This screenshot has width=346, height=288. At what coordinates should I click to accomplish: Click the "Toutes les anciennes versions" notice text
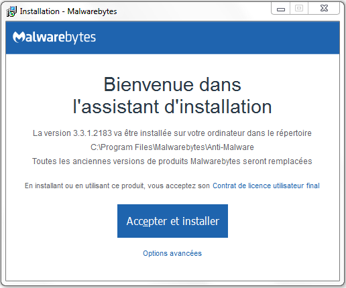172,161
